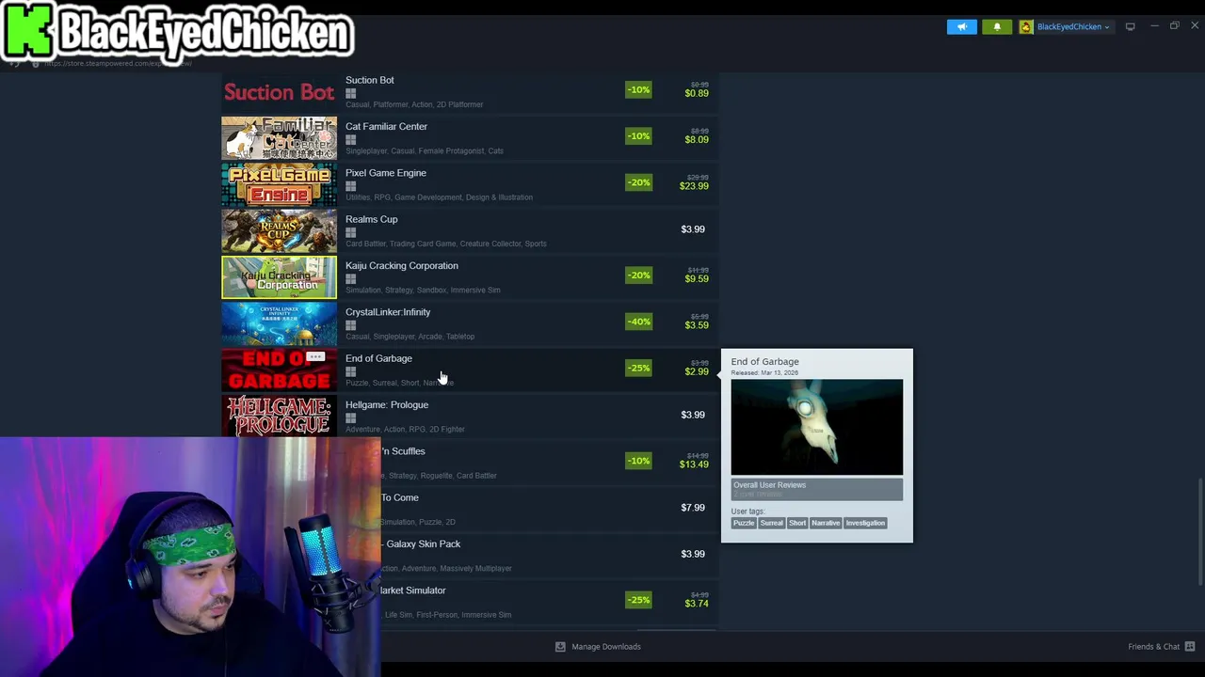The image size is (1205, 677).
Task: Click the Windows platform icon under Realms Cup
Action: tap(350, 232)
